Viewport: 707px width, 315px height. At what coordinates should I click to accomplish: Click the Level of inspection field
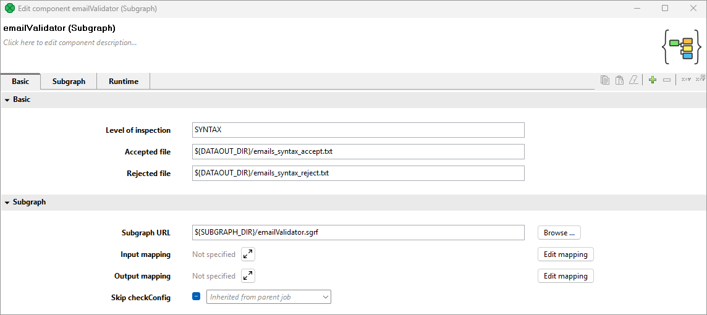point(358,130)
